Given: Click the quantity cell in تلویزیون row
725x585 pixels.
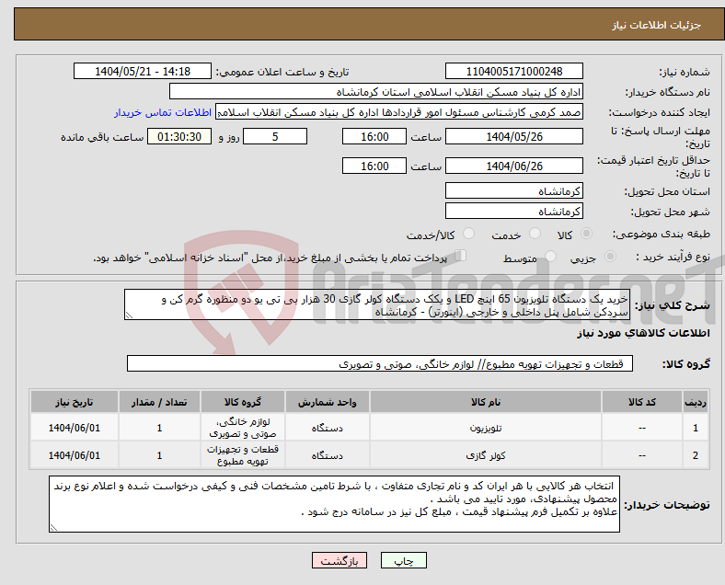Looking at the screenshot, I should click(159, 428).
